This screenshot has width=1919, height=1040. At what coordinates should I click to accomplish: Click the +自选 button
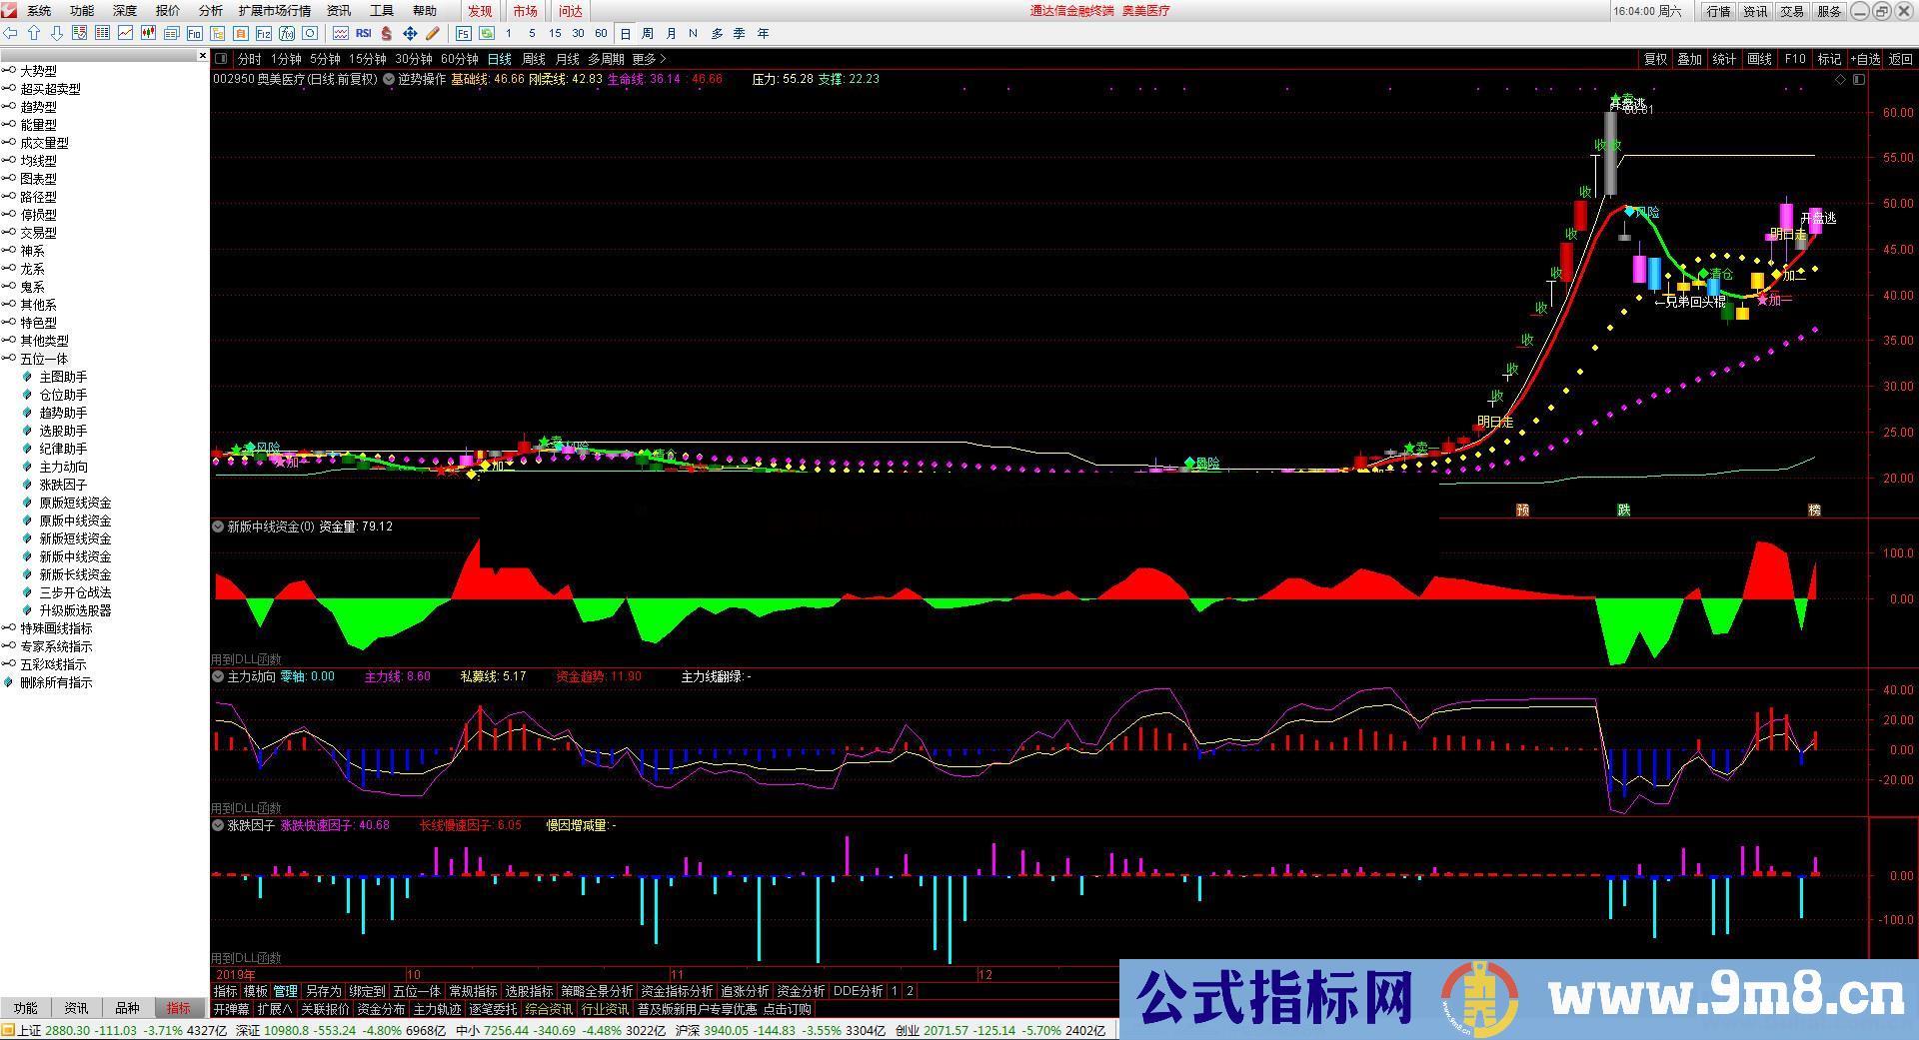[1865, 59]
